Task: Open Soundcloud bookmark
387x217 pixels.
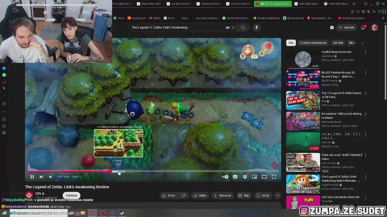Action: (x=137, y=18)
